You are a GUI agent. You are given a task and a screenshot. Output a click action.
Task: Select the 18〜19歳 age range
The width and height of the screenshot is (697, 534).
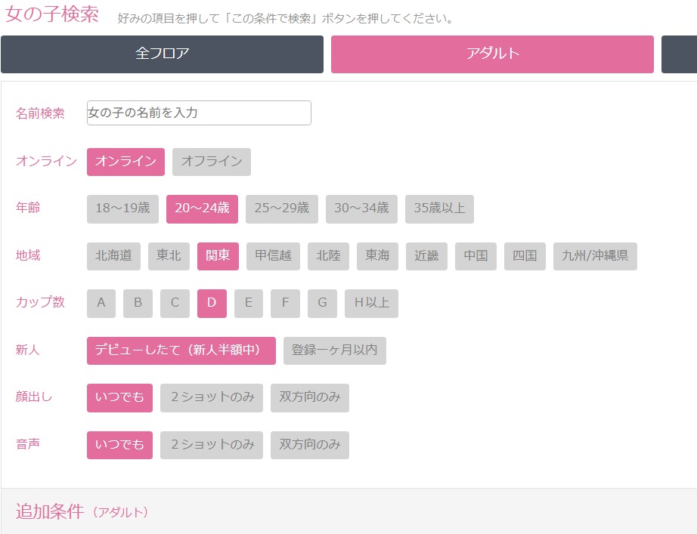122,209
